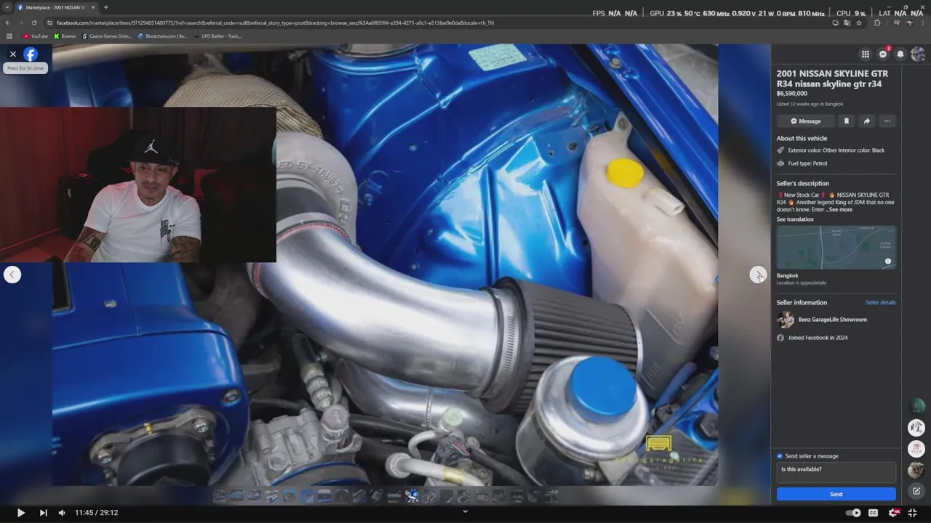
Task: Bookmark this page with star
Action: point(859,23)
